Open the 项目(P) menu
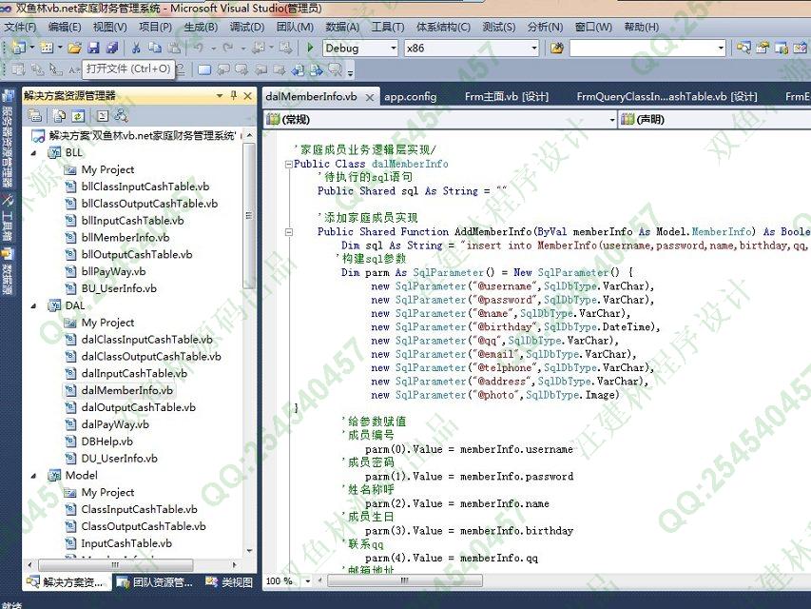Viewport: 811px width, 609px height. 156,27
